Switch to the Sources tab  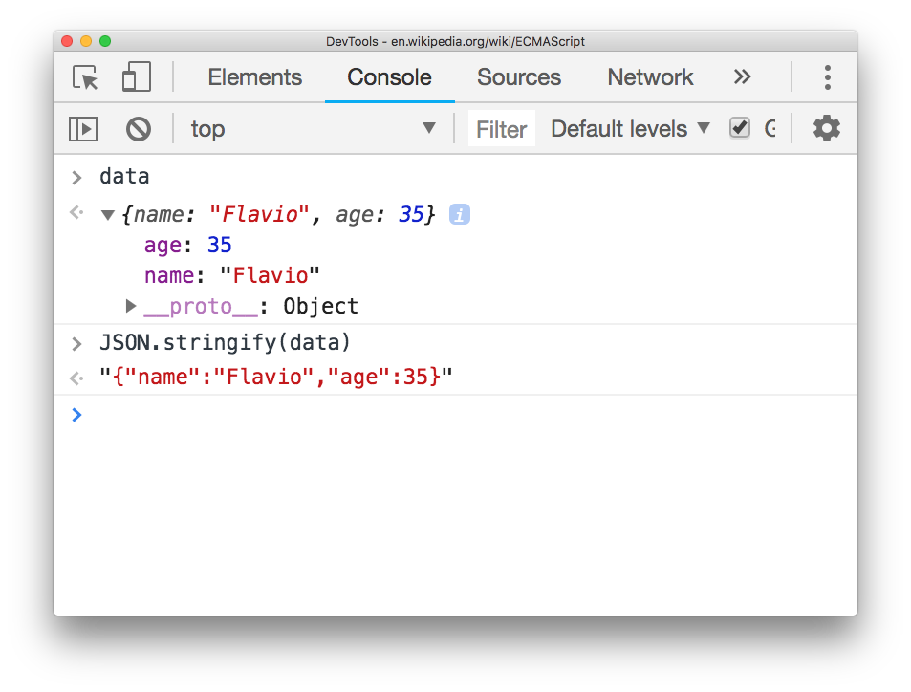pos(518,77)
